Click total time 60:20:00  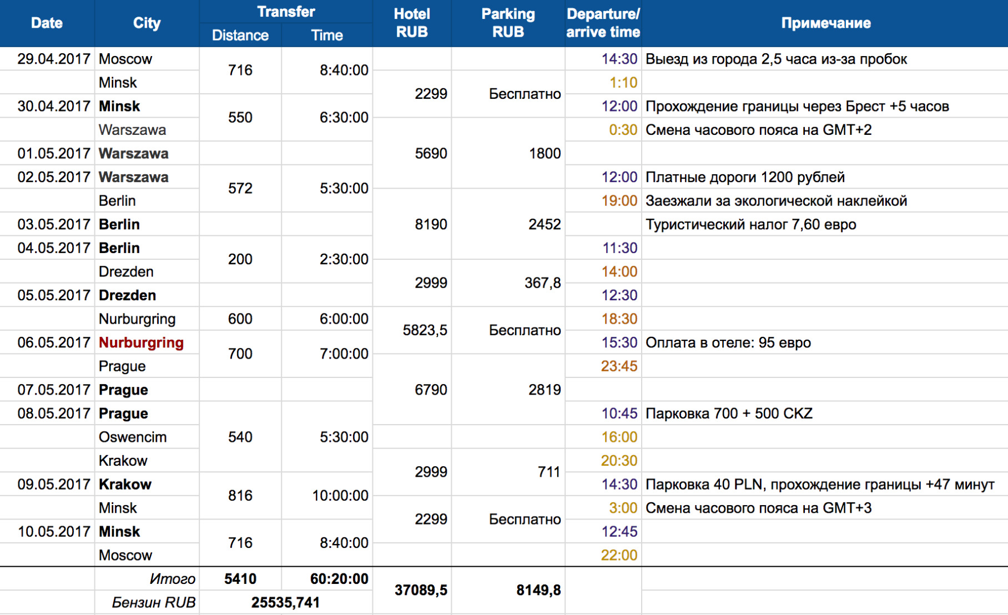pyautogui.click(x=327, y=579)
